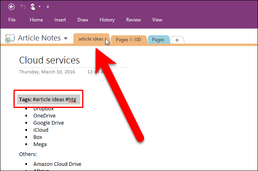
Task: Open the Touch/Mouse mode dropdown arrow
Action: pyautogui.click(x=39, y=7)
